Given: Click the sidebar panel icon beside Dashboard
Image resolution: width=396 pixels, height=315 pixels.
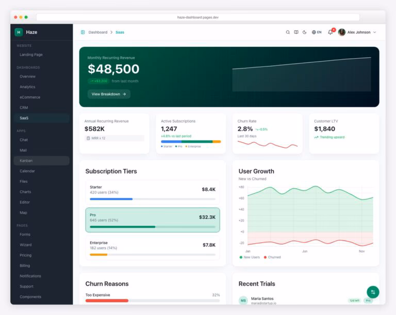Looking at the screenshot, I should click(82, 32).
